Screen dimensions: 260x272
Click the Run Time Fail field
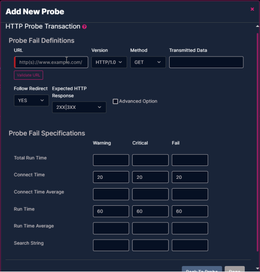click(x=190, y=211)
